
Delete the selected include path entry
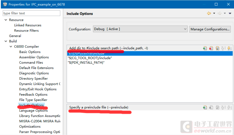click(211, 48)
